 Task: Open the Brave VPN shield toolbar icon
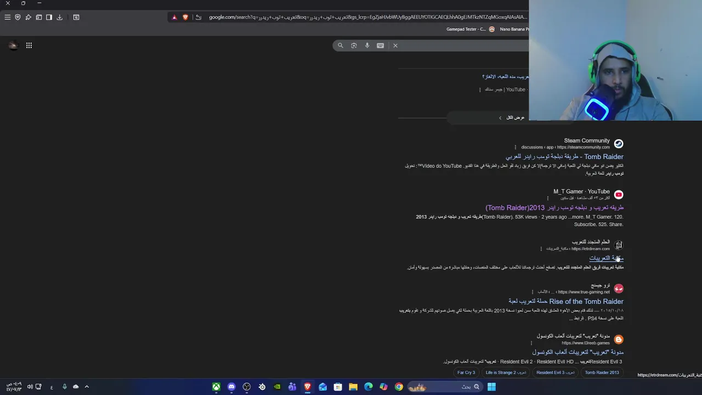(x=18, y=17)
